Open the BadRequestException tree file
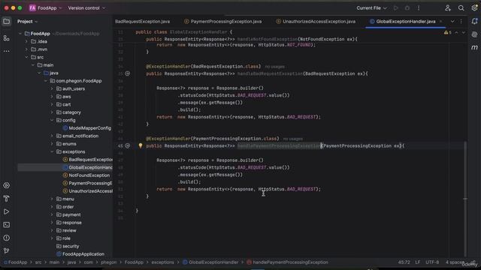Image resolution: width=481 pixels, height=270 pixels. coord(88,160)
